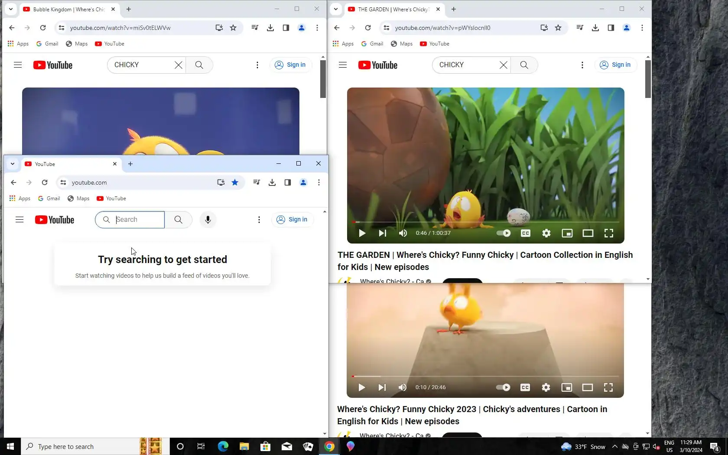Open Microsoft Edge from the taskbar
Viewport: 728px width, 455px height.
click(223, 446)
